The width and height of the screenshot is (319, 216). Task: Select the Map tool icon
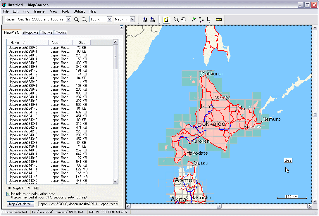[166, 20]
